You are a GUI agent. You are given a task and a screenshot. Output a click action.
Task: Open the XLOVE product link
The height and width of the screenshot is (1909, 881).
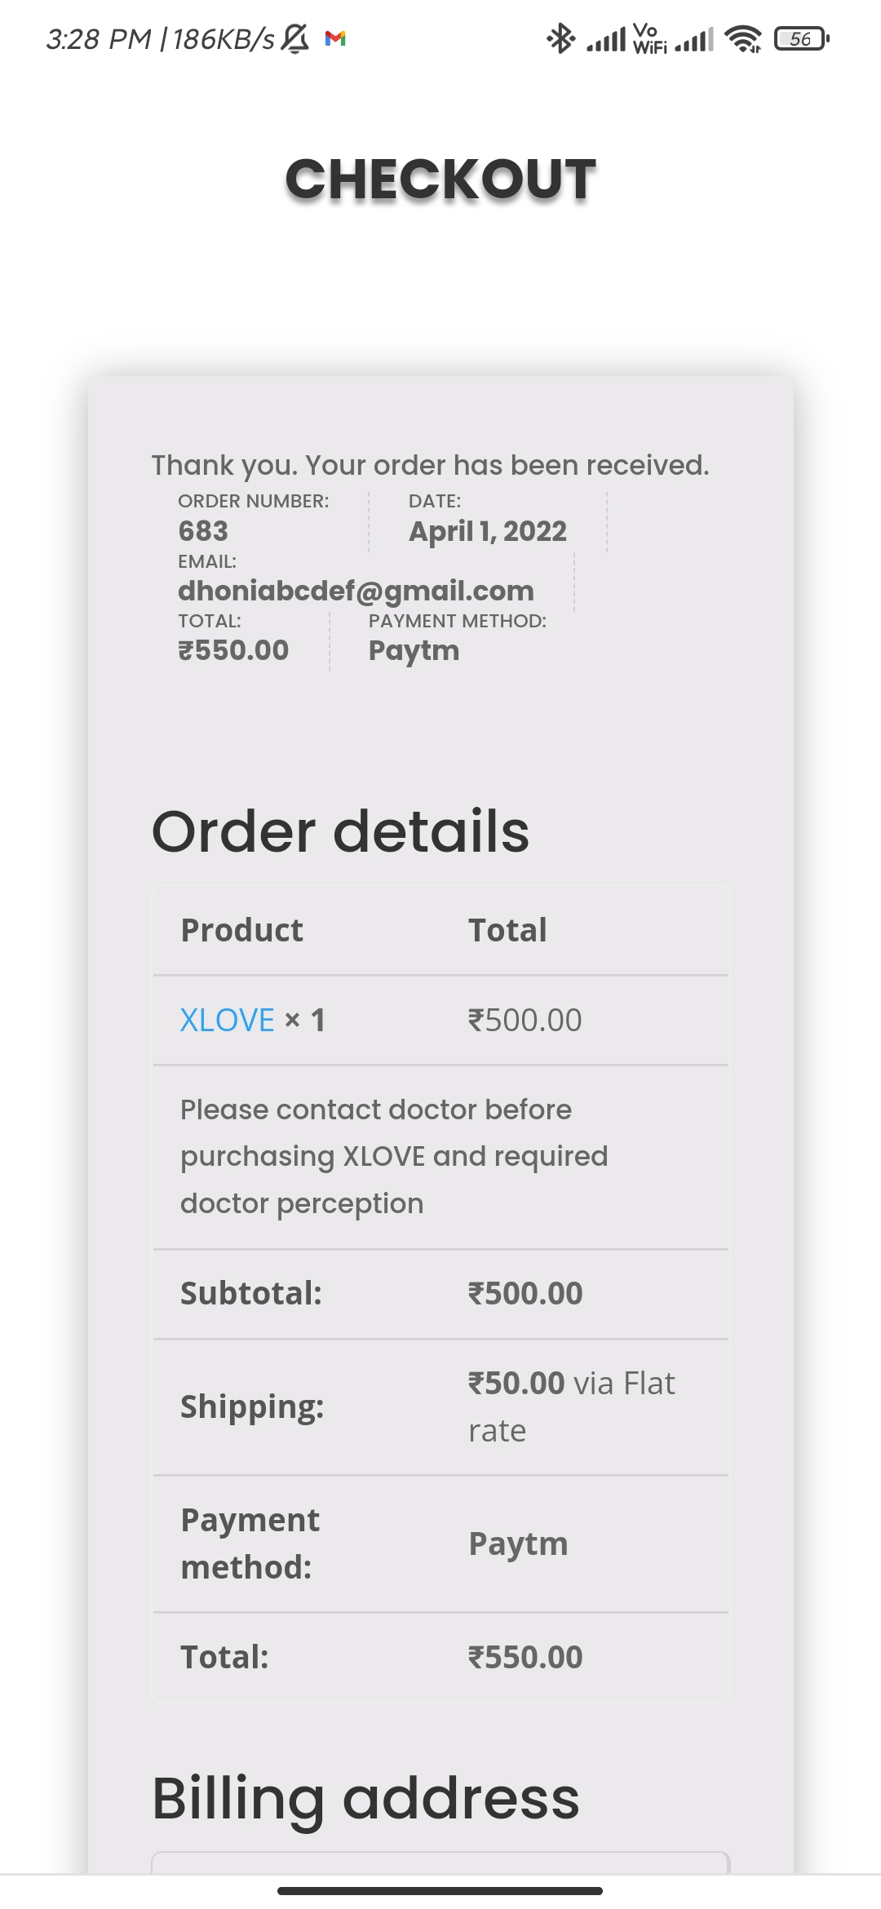coord(227,1020)
